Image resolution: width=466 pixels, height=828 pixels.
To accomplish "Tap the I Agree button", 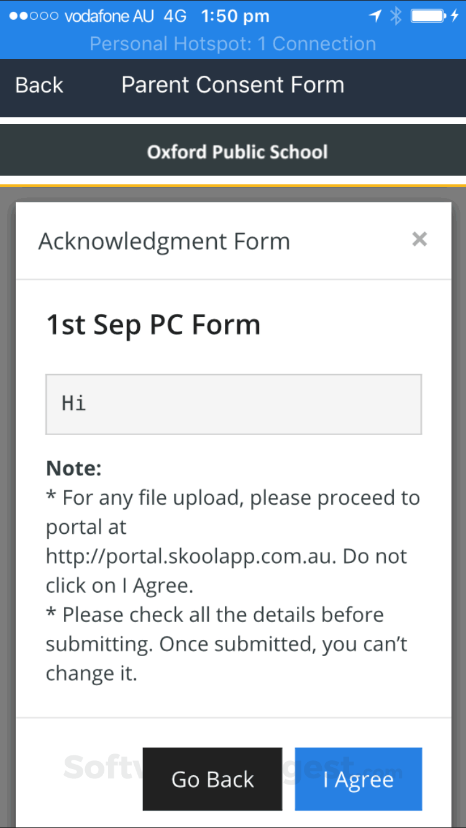I will point(359,779).
